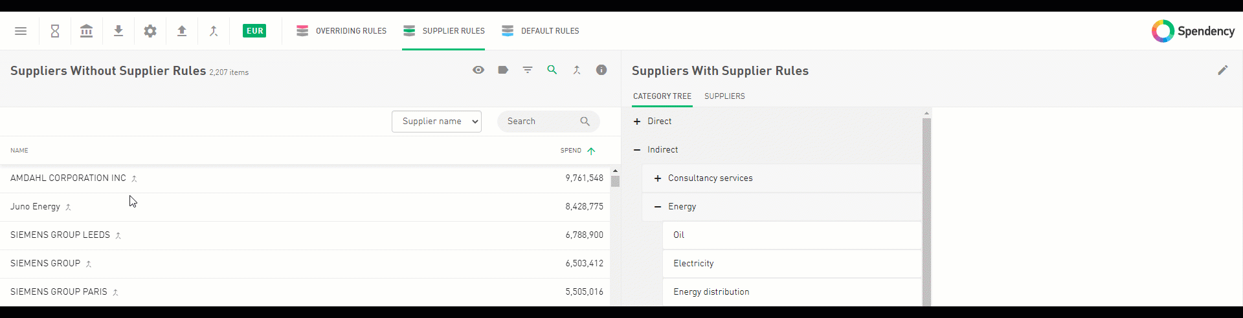Open the Suppliers tab in right panel
The image size is (1243, 318).
pyautogui.click(x=724, y=96)
